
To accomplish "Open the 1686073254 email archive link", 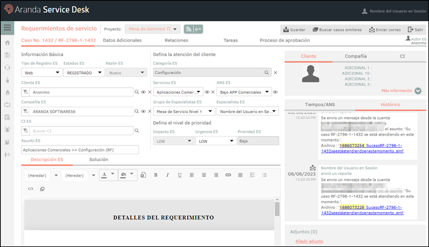I will coord(361,148).
